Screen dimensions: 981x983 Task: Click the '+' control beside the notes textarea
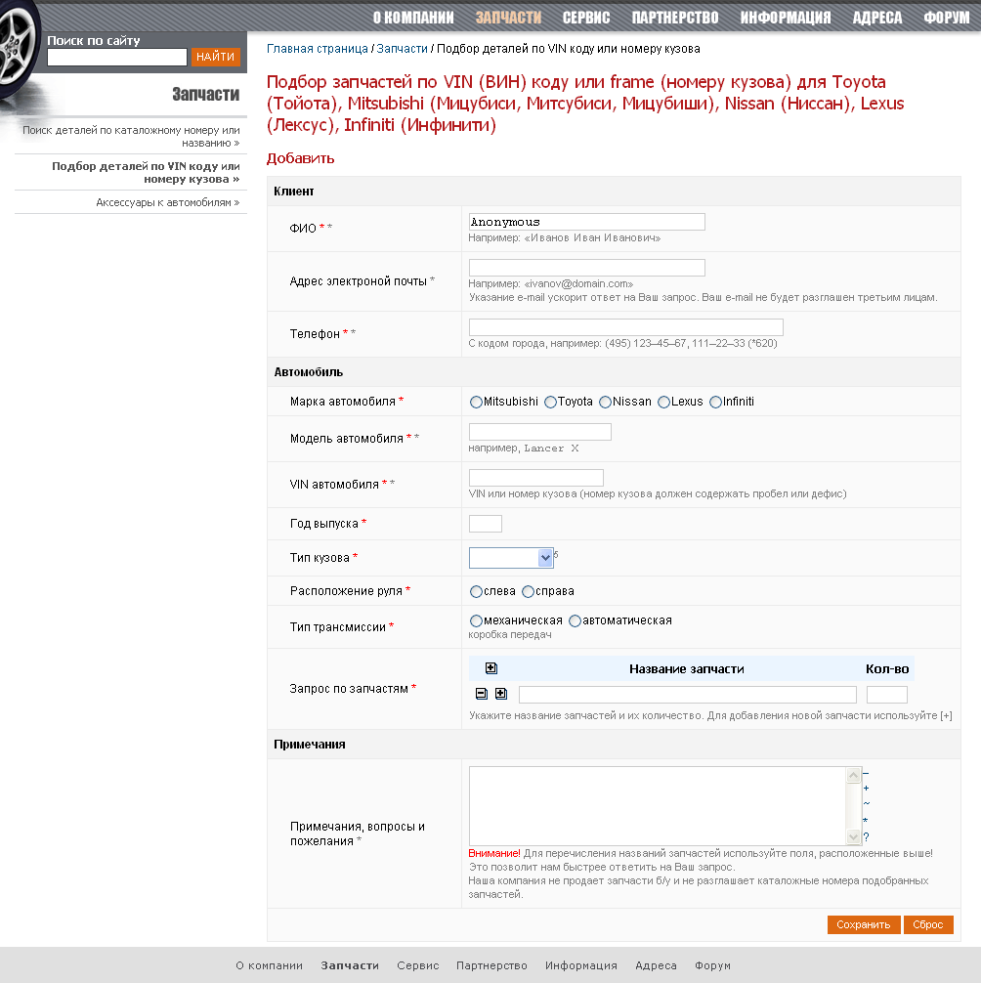866,789
